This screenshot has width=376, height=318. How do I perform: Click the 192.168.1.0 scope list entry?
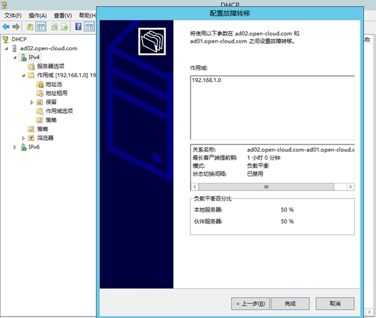pos(207,80)
